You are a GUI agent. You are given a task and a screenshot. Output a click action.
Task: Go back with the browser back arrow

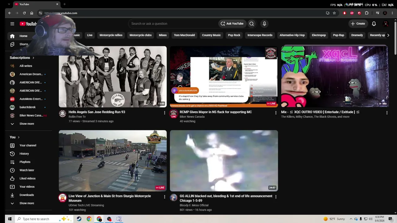coord(10,13)
